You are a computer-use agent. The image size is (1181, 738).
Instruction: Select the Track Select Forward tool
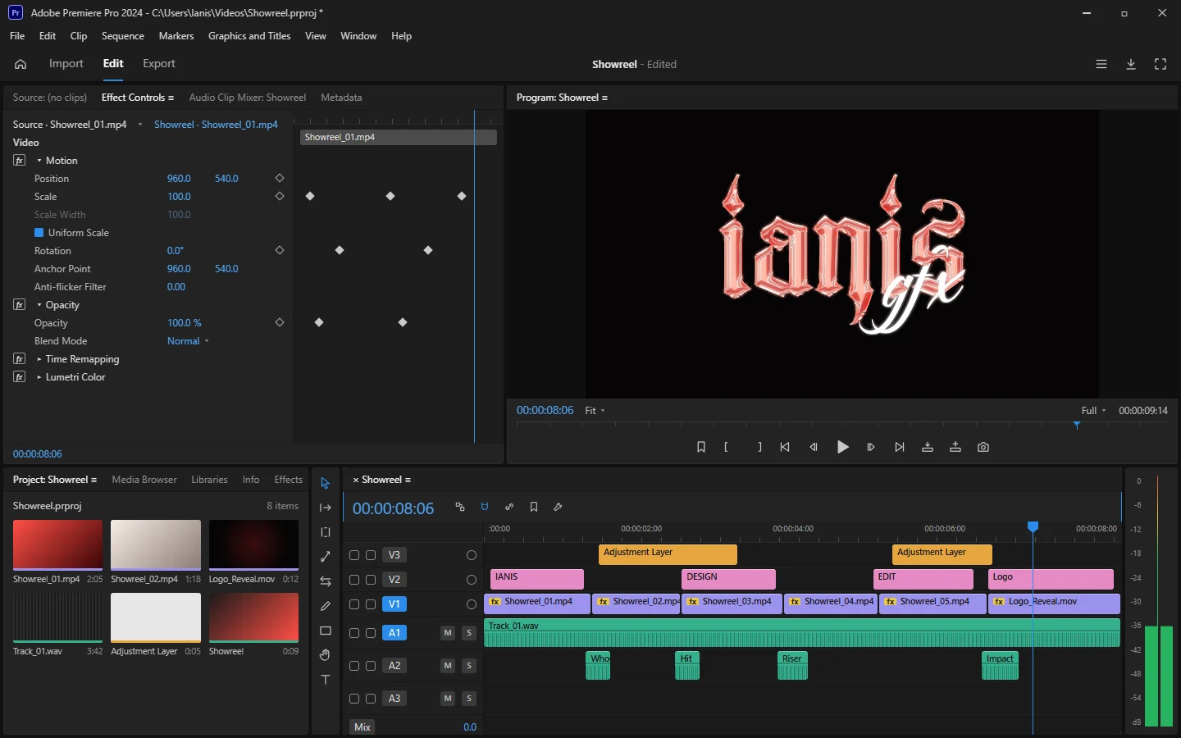click(326, 508)
